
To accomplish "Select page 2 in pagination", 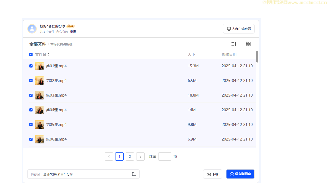I will 130,156.
